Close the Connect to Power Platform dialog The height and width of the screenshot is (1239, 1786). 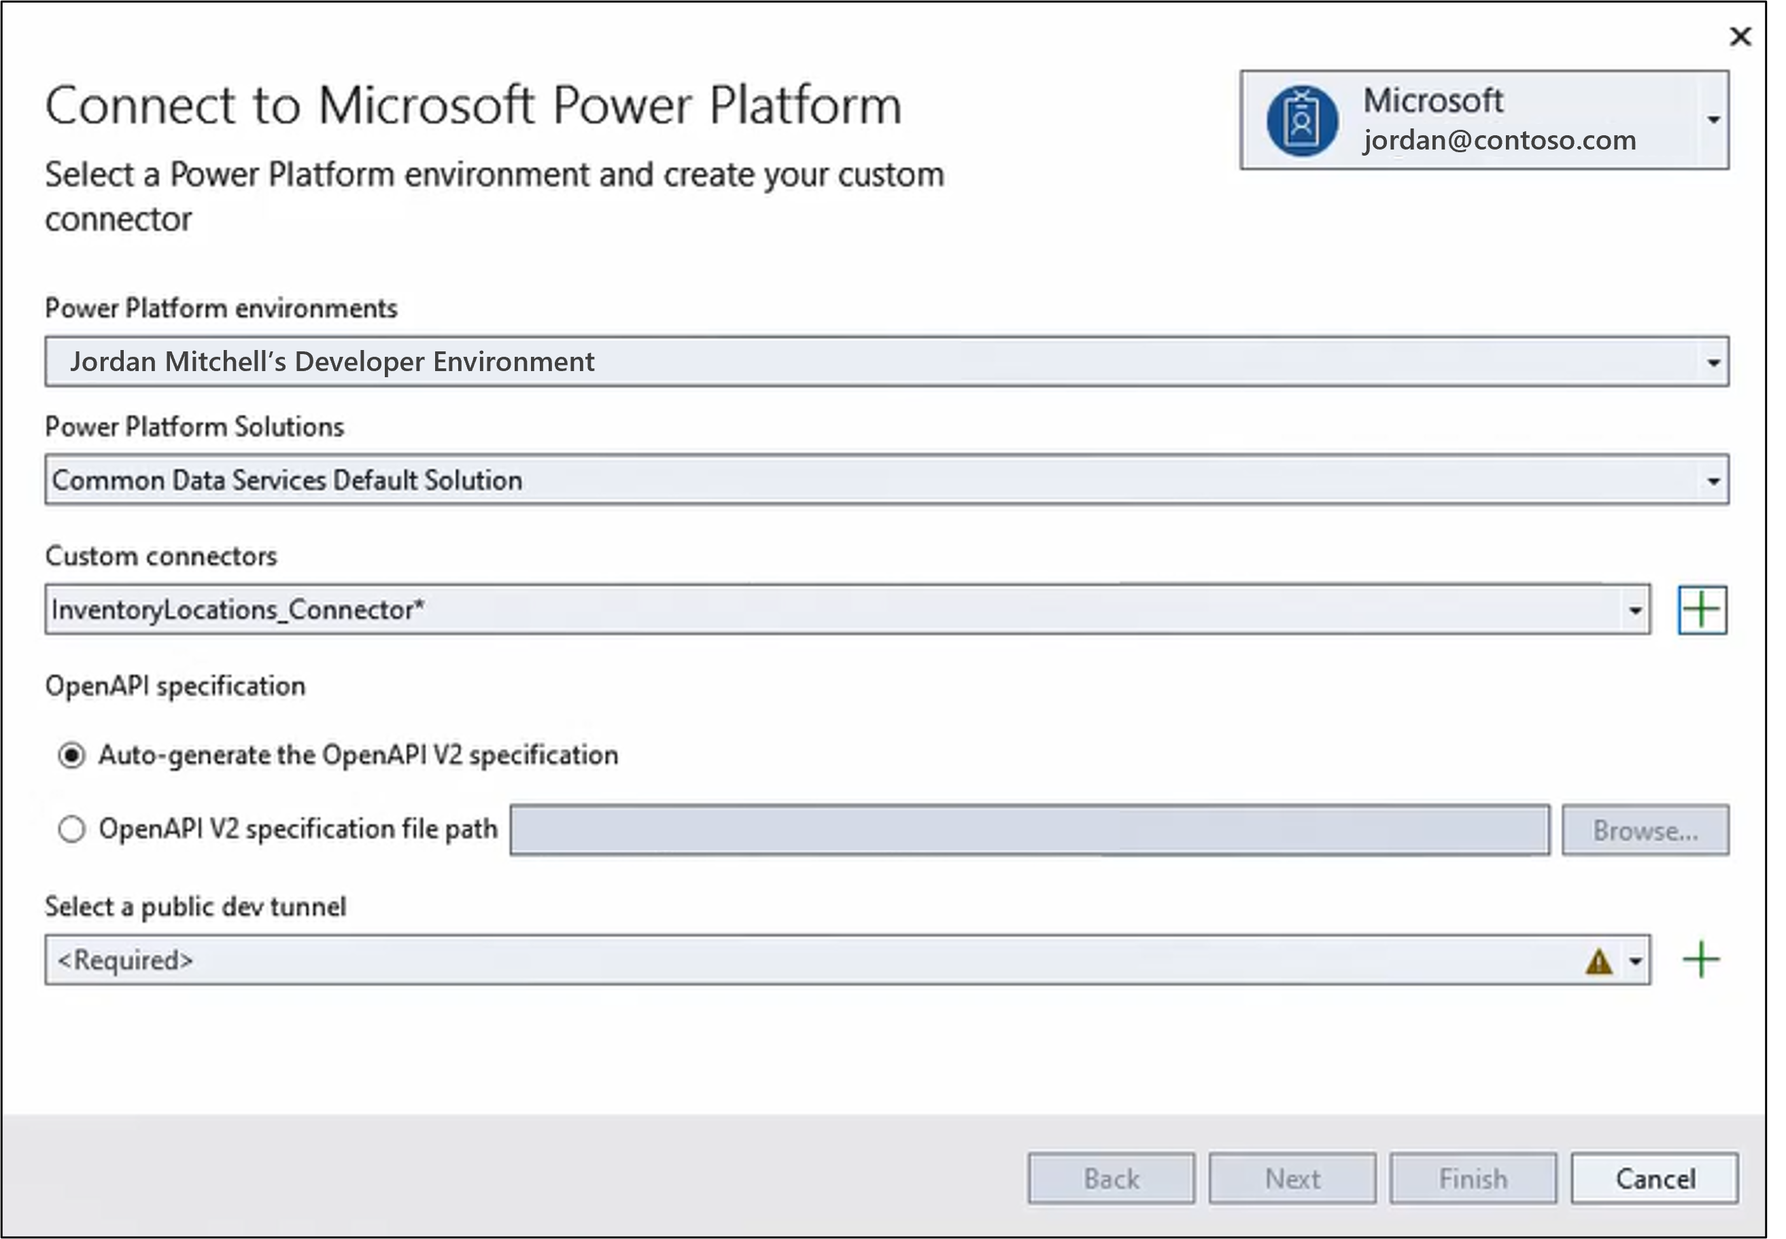coord(1740,37)
